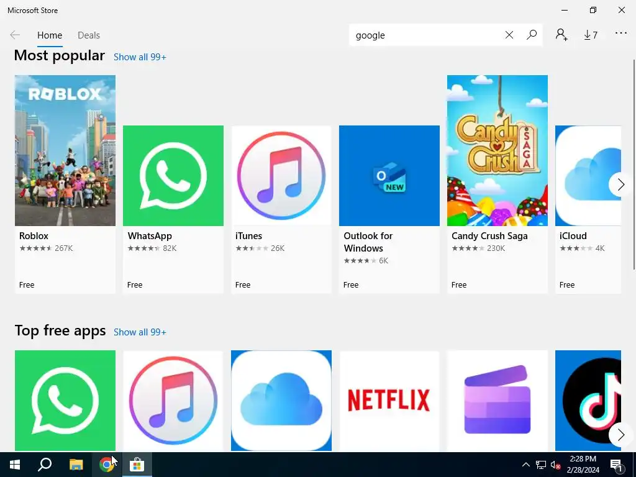
Task: Click the vertical scrollbar of the Store page
Action: 634,164
